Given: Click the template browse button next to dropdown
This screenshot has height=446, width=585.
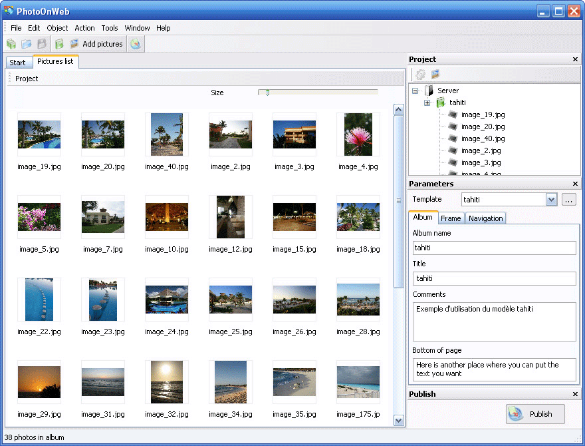Looking at the screenshot, I should pos(569,199).
